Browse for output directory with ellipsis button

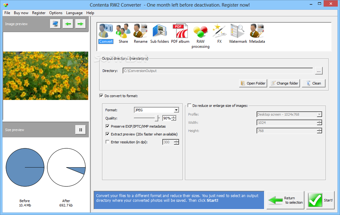pyautogui.click(x=319, y=71)
